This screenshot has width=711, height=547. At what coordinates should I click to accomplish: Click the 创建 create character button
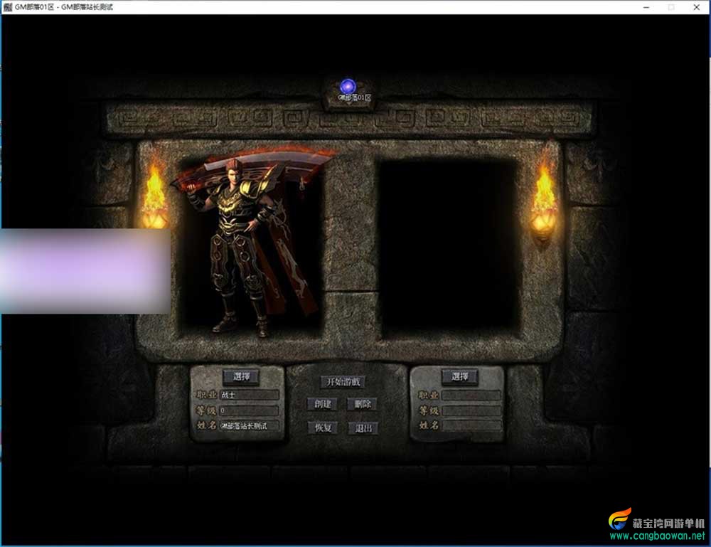[x=322, y=404]
